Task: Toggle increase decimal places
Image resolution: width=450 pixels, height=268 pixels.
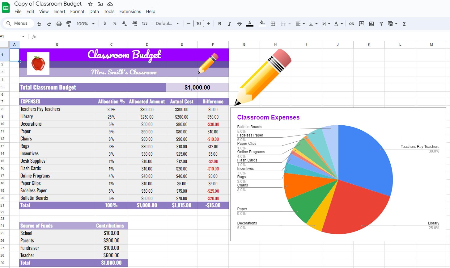Action: pyautogui.click(x=134, y=23)
